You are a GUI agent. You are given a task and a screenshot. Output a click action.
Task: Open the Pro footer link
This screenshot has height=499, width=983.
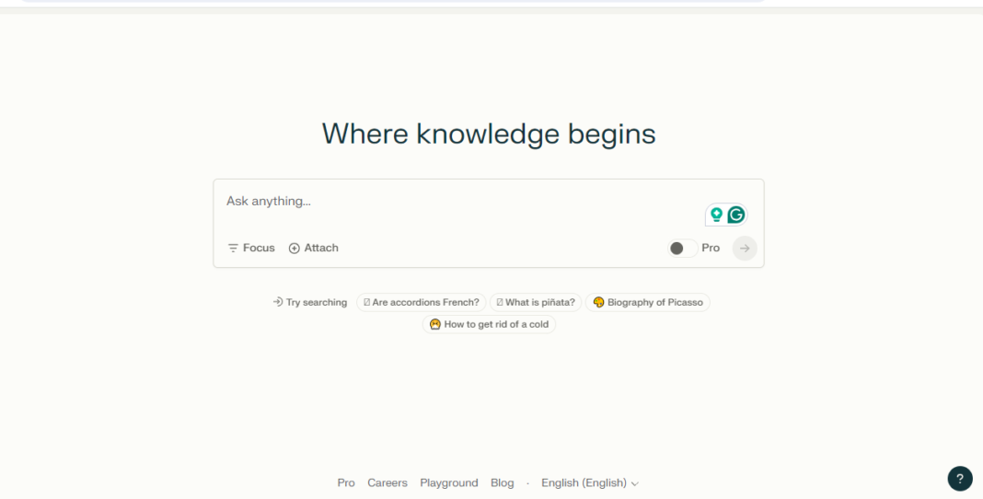tap(346, 482)
